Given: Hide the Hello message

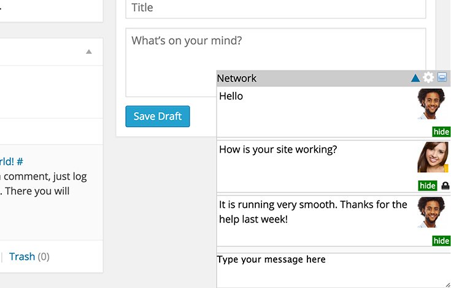Looking at the screenshot, I should (x=441, y=132).
